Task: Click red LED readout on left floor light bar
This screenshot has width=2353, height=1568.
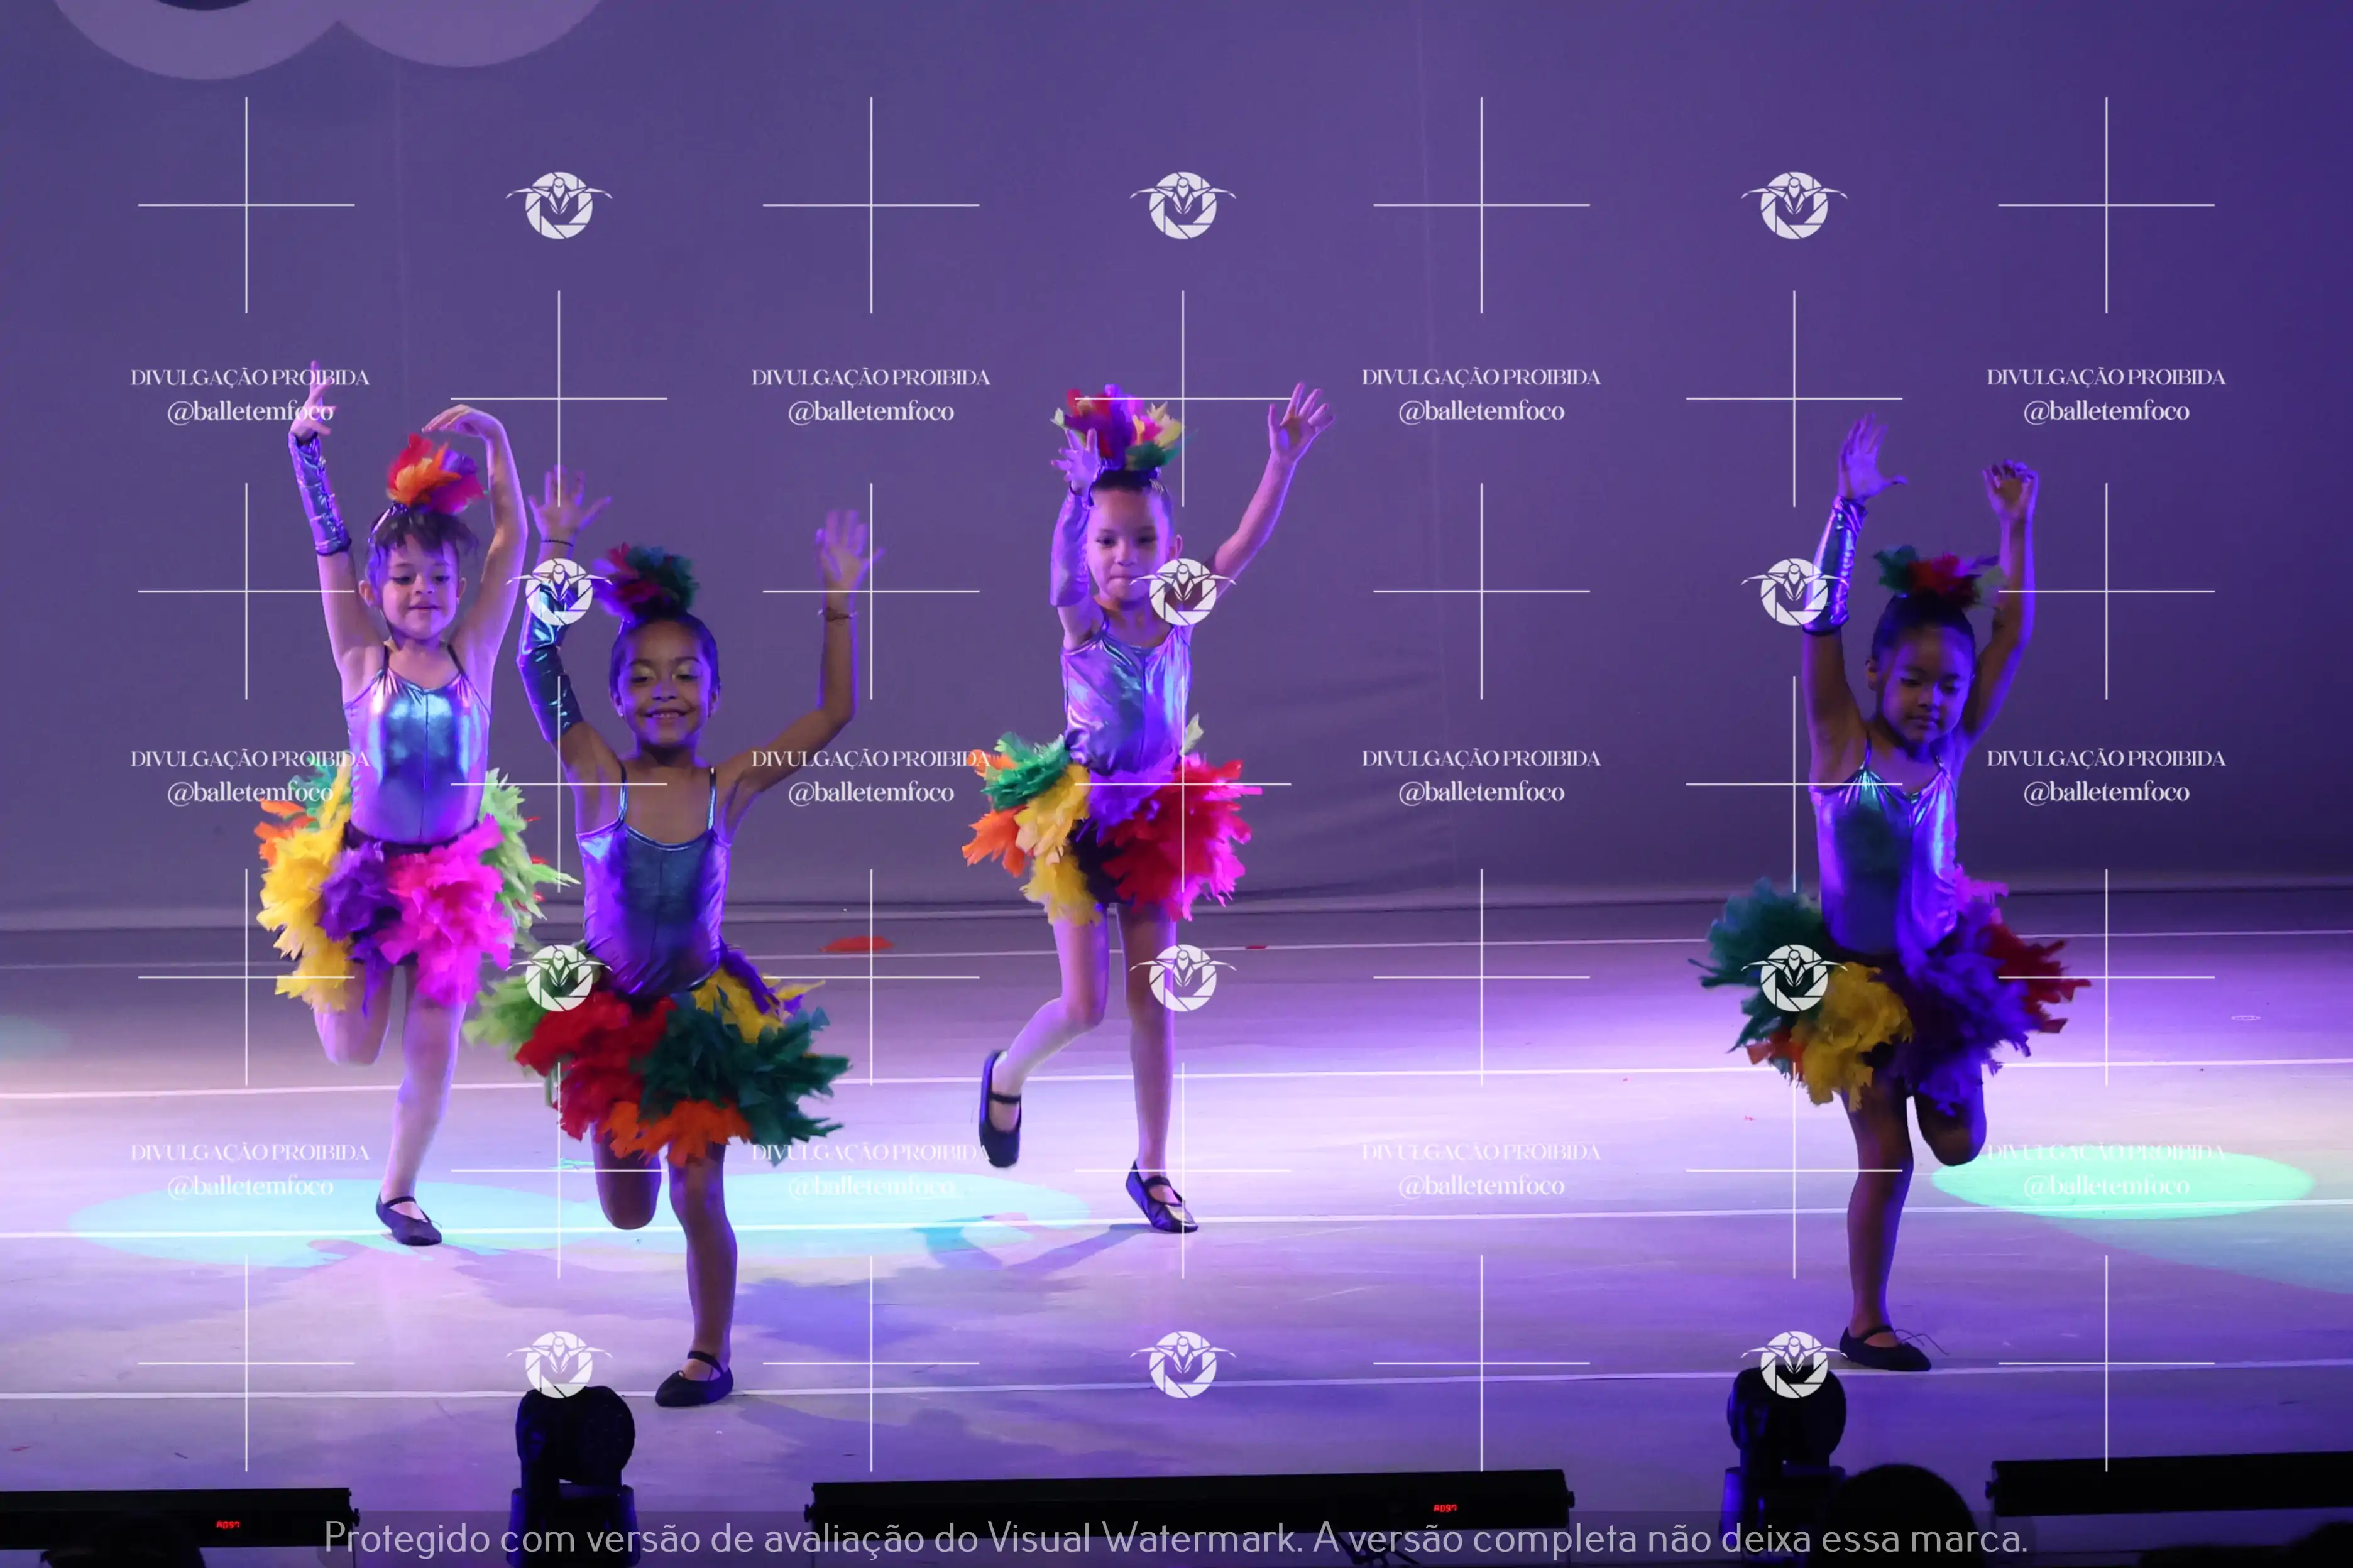Action: pos(227,1525)
